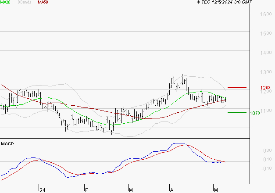Image resolution: width=275 pixels, height=193 pixels.
Task: Click the green support level line
Action: [x=237, y=113]
